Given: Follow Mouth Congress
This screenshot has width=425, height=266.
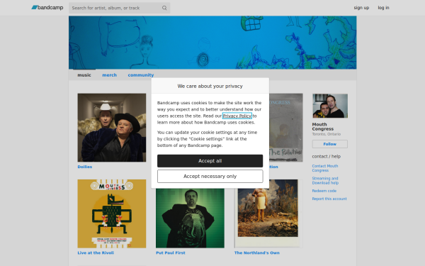Looking at the screenshot, I should pyautogui.click(x=330, y=144).
